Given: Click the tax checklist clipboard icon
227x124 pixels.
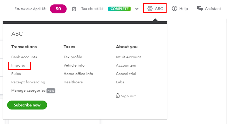Looking at the screenshot, I should point(74,9).
